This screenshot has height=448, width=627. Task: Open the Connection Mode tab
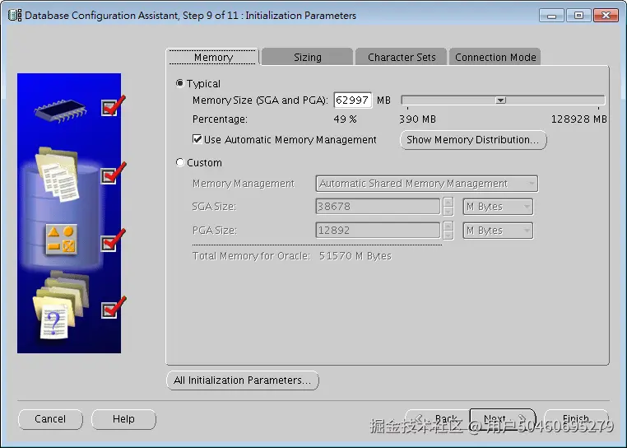[x=495, y=57]
